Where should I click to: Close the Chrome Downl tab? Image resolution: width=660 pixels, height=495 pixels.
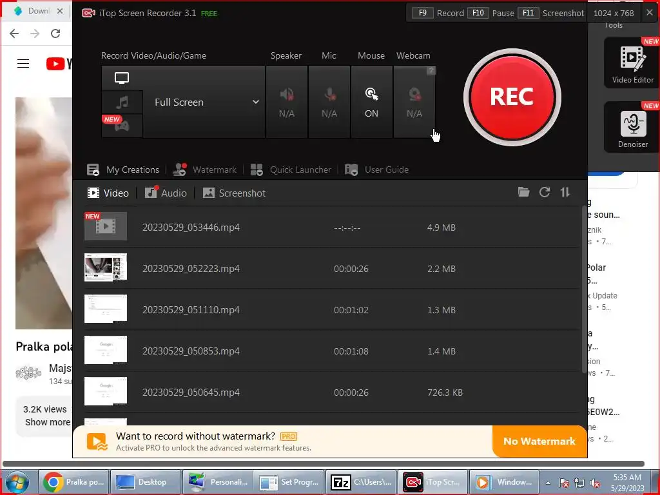tap(60, 11)
